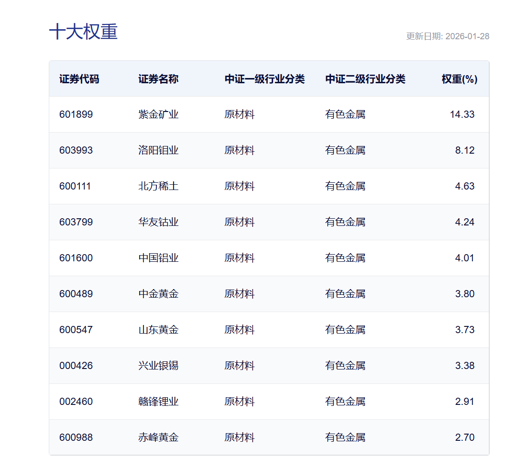Select stock code 002460

[76, 402]
